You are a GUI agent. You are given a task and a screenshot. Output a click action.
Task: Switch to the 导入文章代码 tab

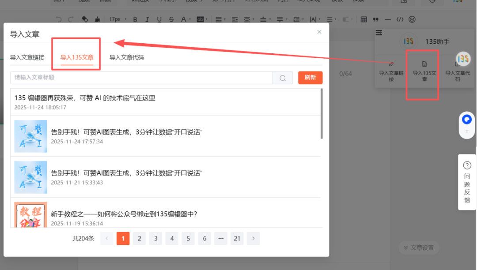126,57
